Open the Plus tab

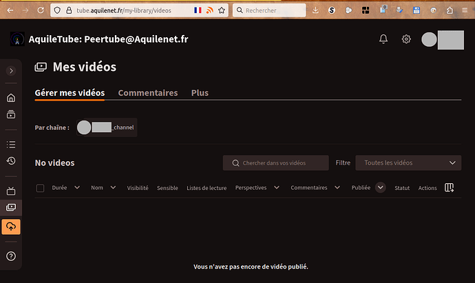tap(200, 93)
